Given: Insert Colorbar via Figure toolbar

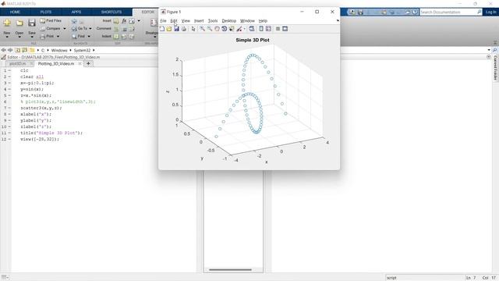Looking at the screenshot, I should coord(261,29).
